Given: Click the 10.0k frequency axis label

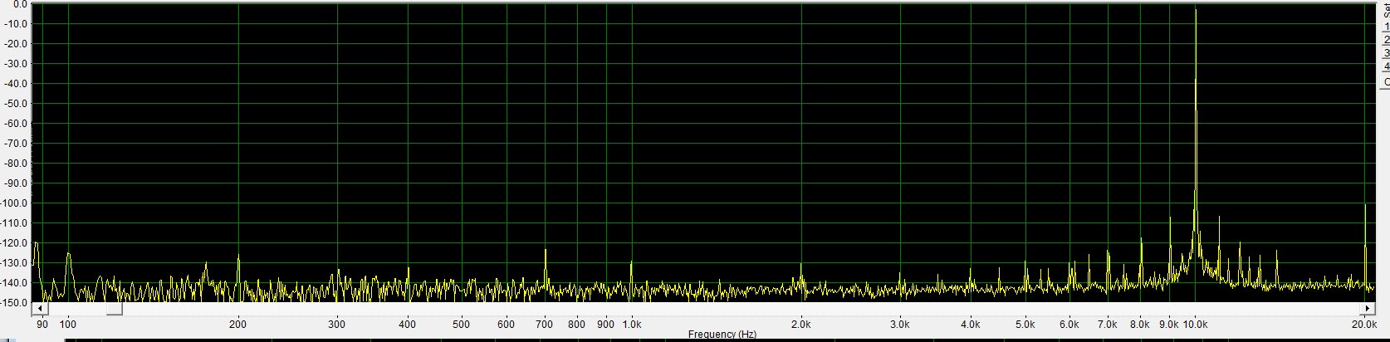Looking at the screenshot, I should pyautogui.click(x=1195, y=325).
